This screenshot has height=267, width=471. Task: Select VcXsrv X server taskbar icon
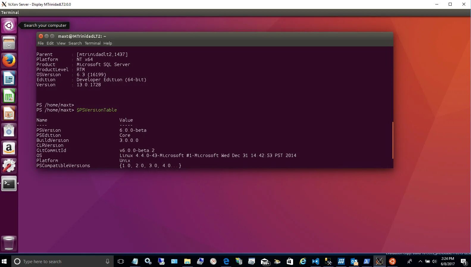point(379,261)
